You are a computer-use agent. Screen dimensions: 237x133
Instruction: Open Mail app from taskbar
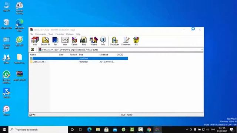tap(115, 130)
